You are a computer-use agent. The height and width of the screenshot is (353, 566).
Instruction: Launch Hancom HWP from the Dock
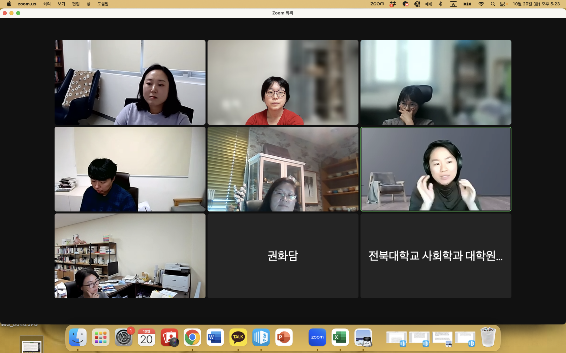pos(261,337)
